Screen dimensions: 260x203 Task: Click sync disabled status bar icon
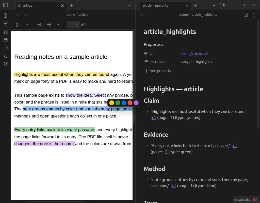click(255, 200)
